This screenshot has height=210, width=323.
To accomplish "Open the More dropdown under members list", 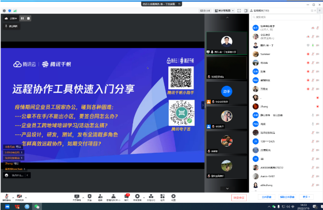I will [x=306, y=197].
